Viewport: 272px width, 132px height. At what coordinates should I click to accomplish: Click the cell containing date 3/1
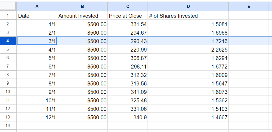(x=37, y=41)
